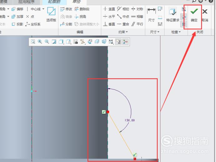Switch to the 应用程序 tab
Screen dimensions: 216x162
(27, 2)
